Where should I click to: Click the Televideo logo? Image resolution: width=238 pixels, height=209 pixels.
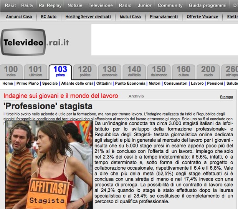(35, 42)
